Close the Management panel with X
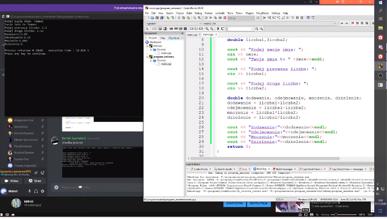This screenshot has height=219, width=387. pos(183,33)
